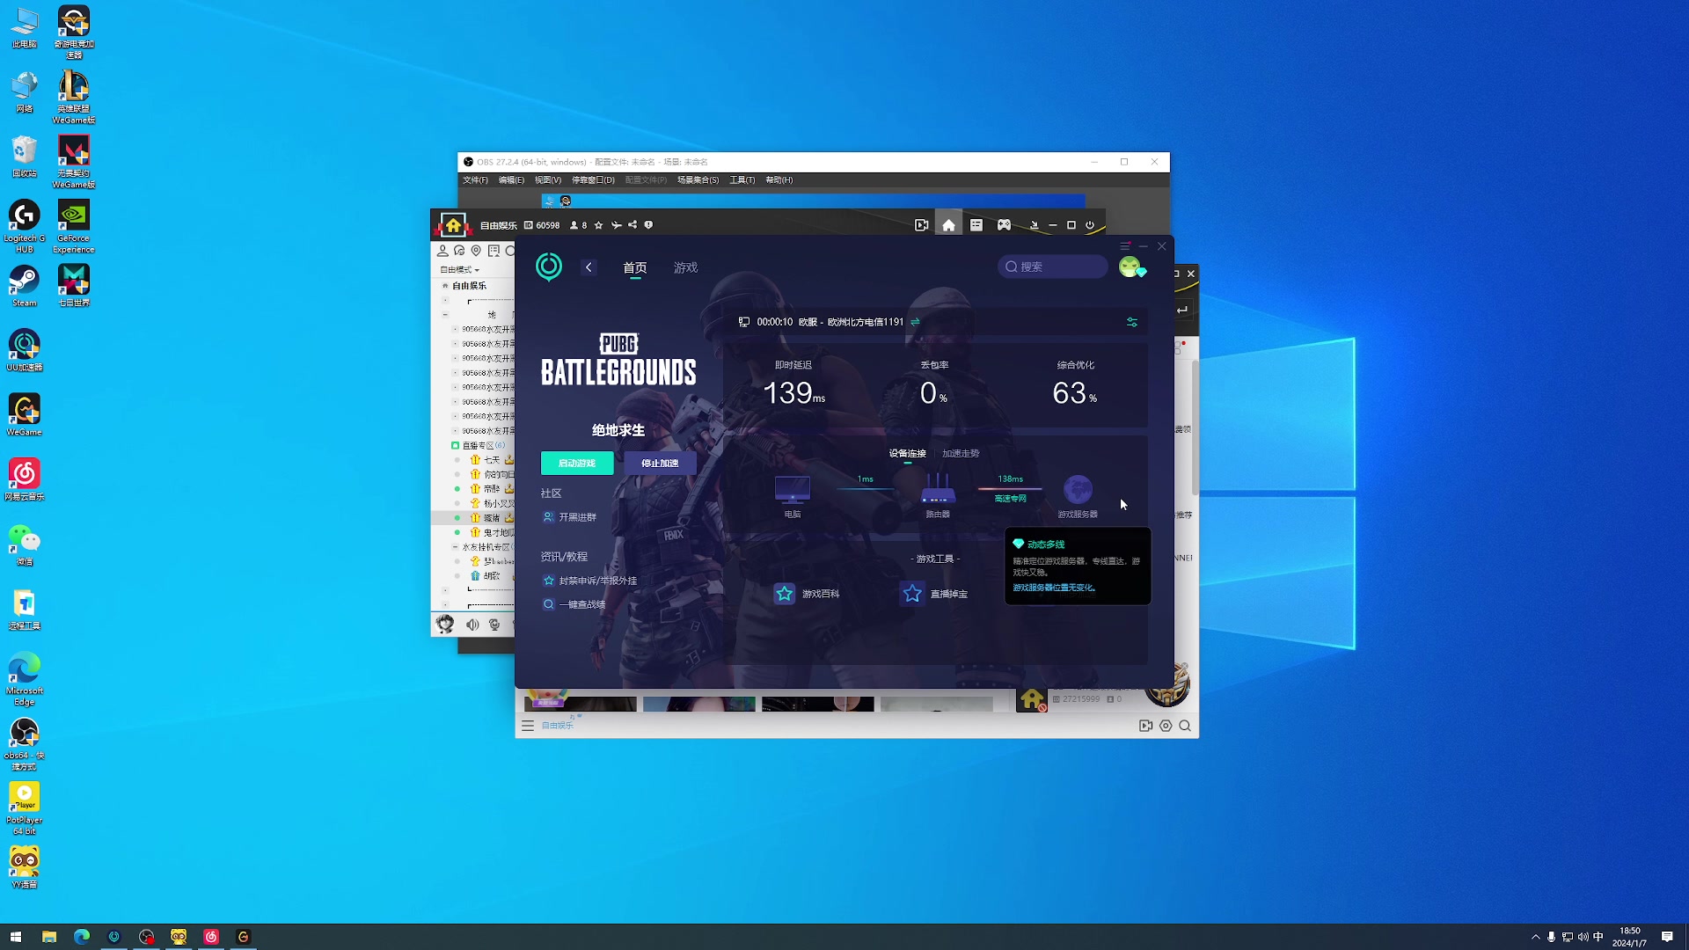The height and width of the screenshot is (950, 1689).
Task: Click the YY location pin icon
Action: coord(476,251)
